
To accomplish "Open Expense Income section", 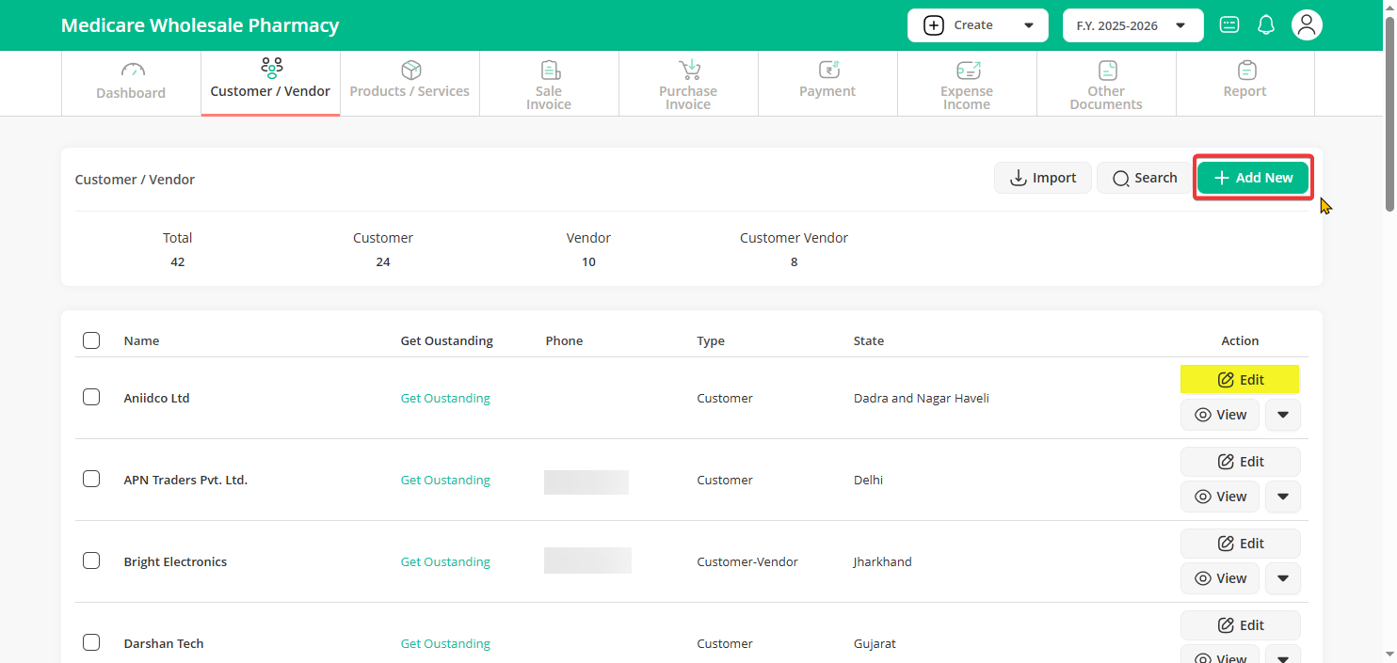I will coord(967,85).
